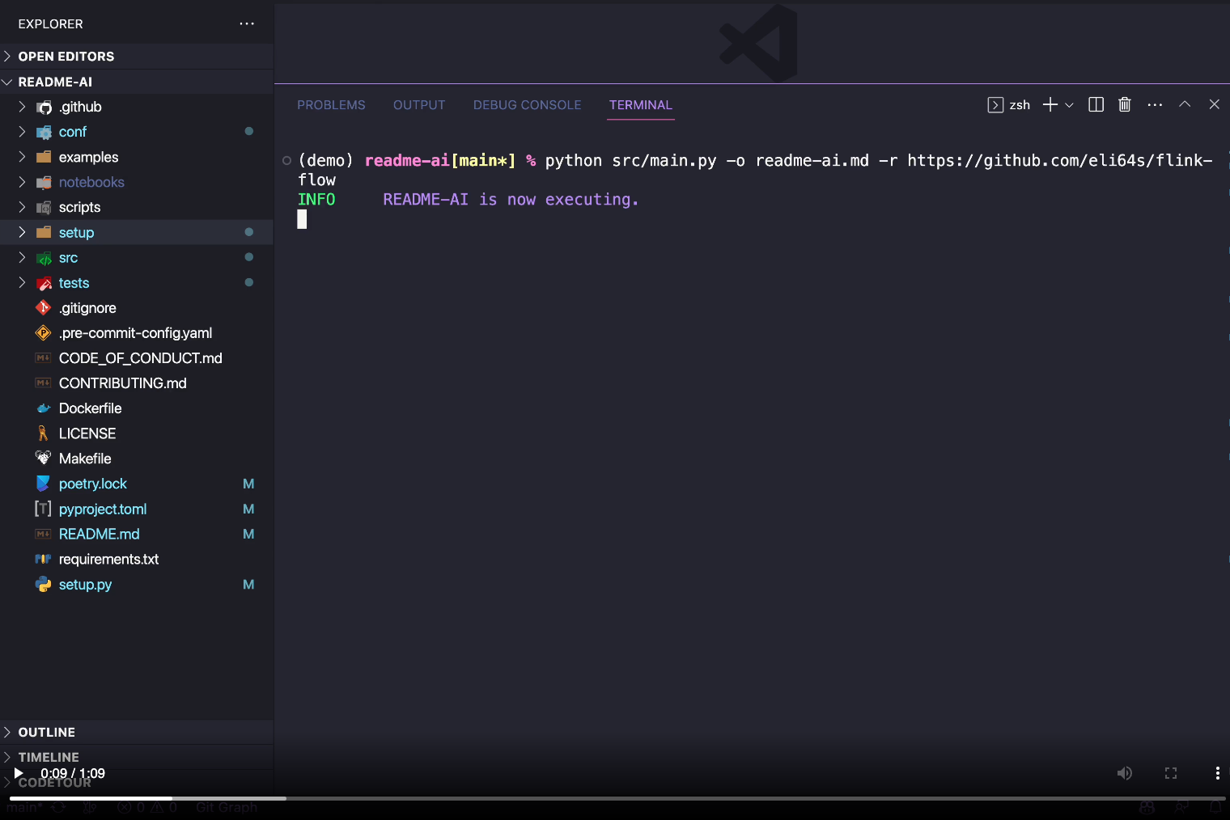The width and height of the screenshot is (1230, 820).
Task: Select the zsh terminal shell label
Action: (x=1019, y=105)
